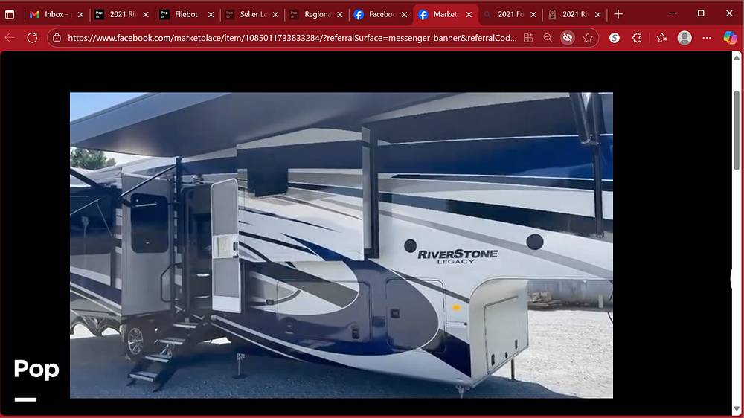Open the user profile avatar
The height and width of the screenshot is (418, 744).
tap(684, 38)
